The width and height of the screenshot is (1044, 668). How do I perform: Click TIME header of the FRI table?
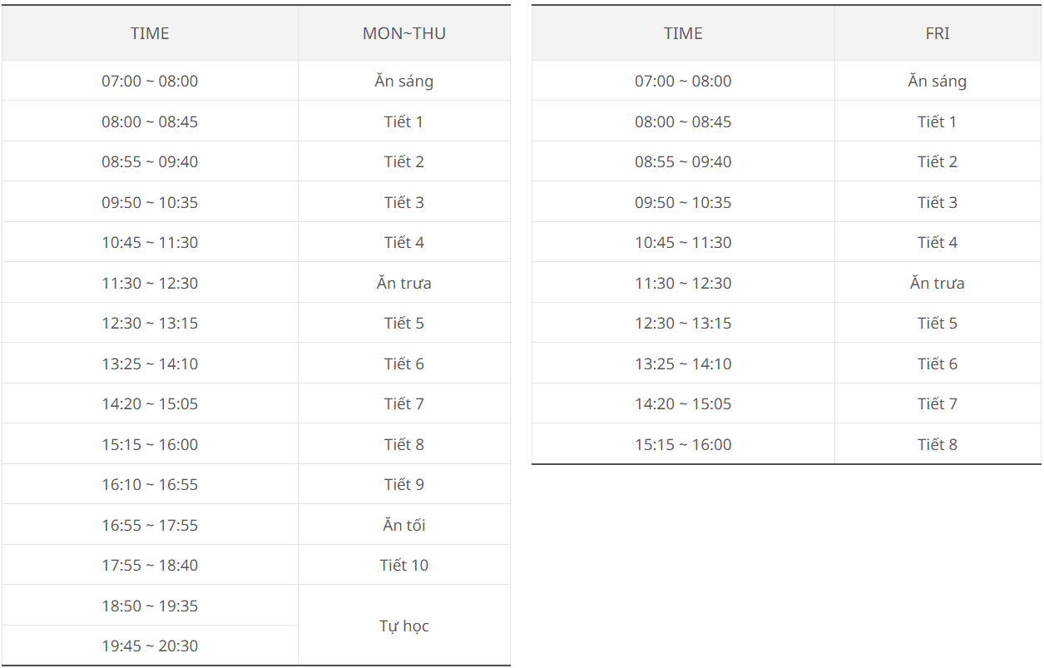[x=683, y=33]
